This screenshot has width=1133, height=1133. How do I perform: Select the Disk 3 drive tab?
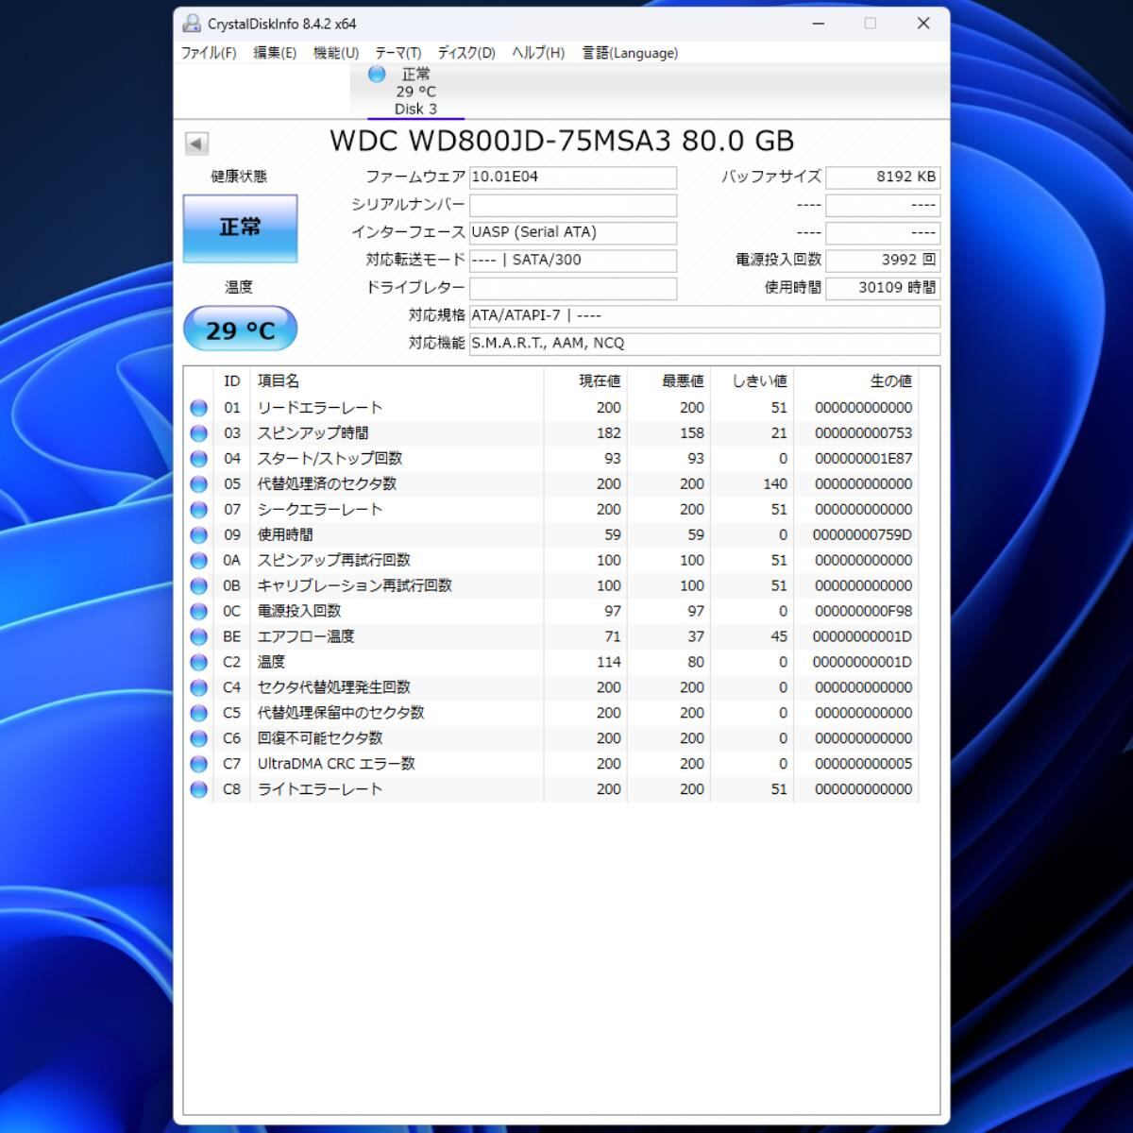(415, 92)
